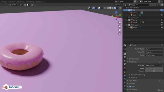
Task: Click Donut object's orange modifier icon
Action: [x=143, y=22]
